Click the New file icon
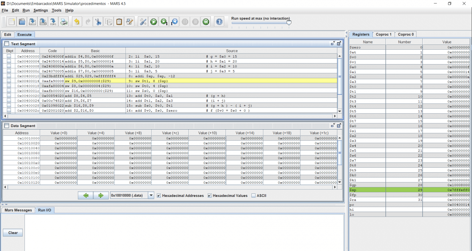The height and width of the screenshot is (251, 472). tap(12, 22)
